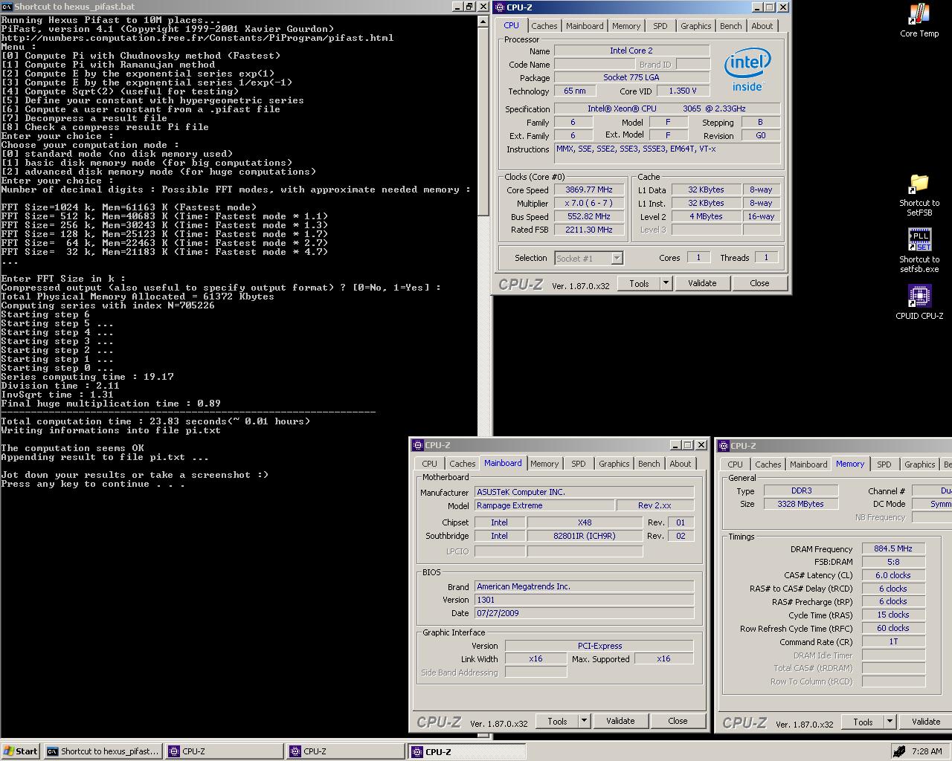The width and height of the screenshot is (952, 761).
Task: Minimize the top CPU-Z window
Action: [757, 7]
